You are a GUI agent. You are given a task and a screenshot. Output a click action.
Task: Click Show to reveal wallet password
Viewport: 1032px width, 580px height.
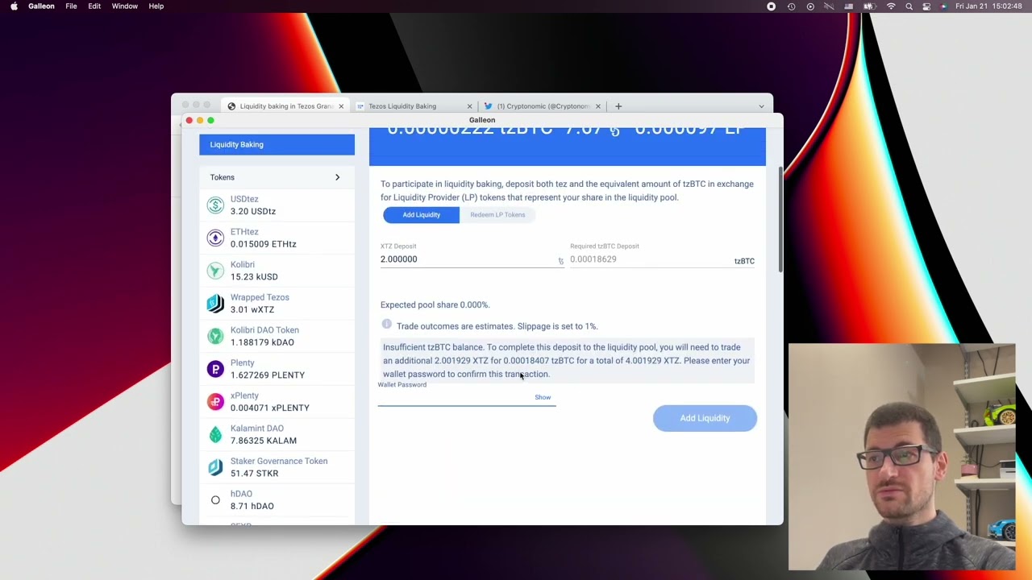coord(543,397)
